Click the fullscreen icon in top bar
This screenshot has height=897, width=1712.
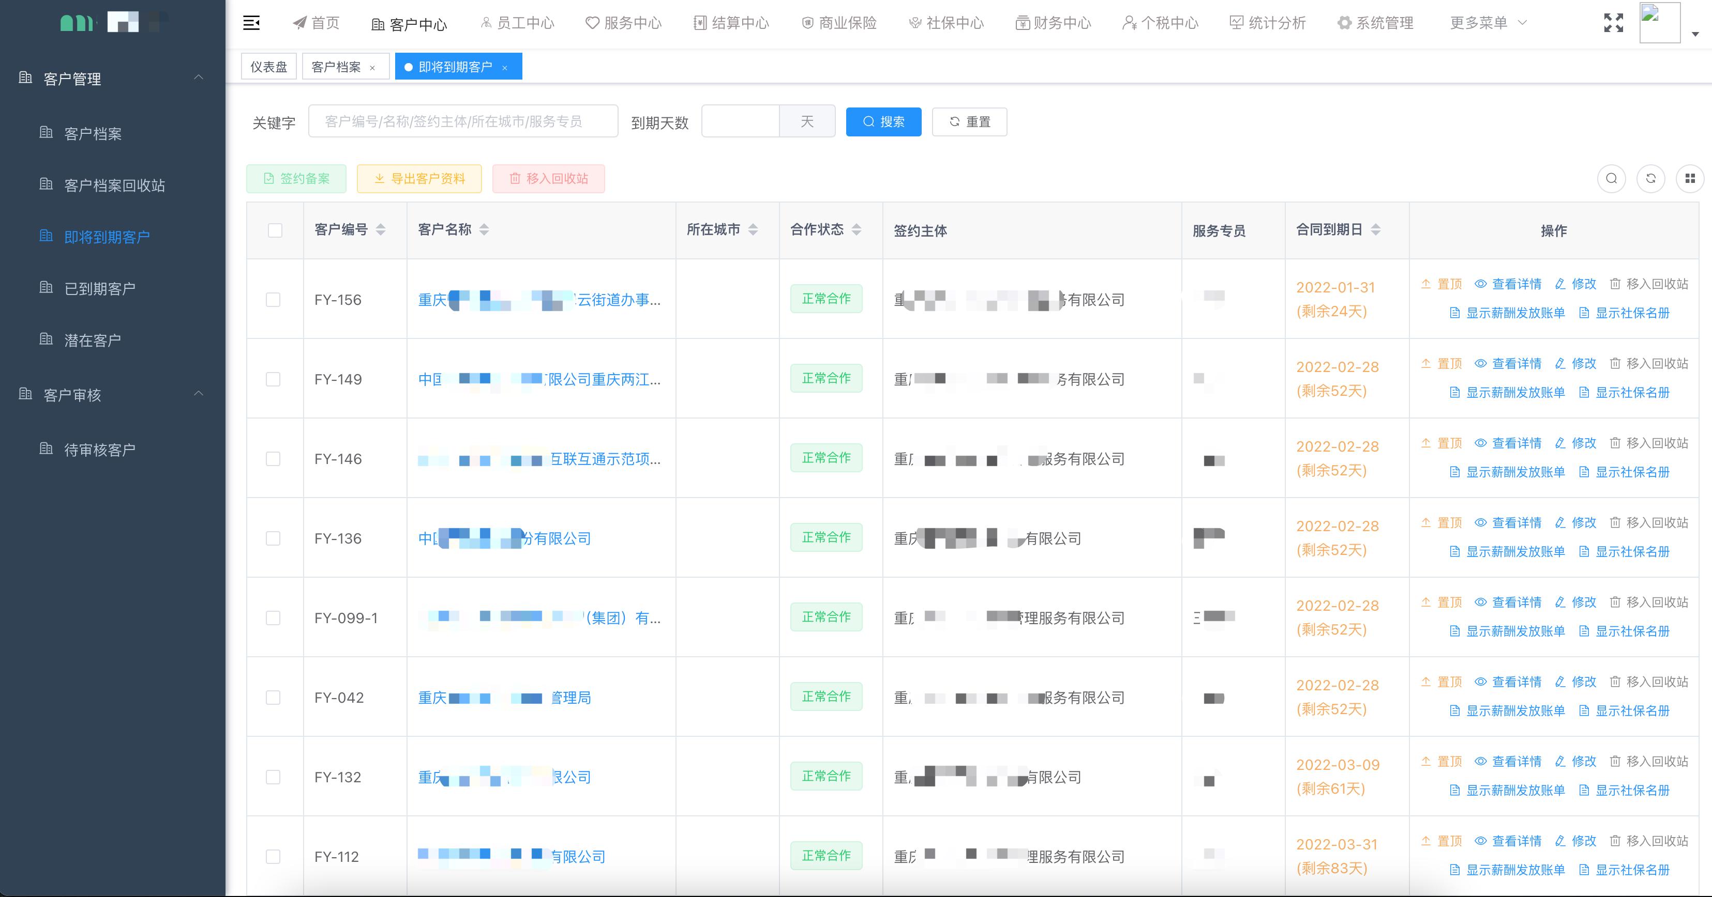1614,23
